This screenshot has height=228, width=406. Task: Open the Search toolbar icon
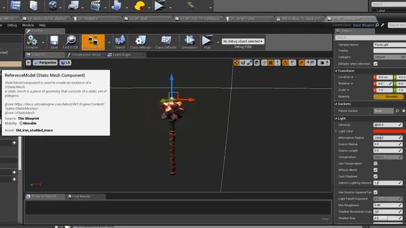[x=120, y=42]
